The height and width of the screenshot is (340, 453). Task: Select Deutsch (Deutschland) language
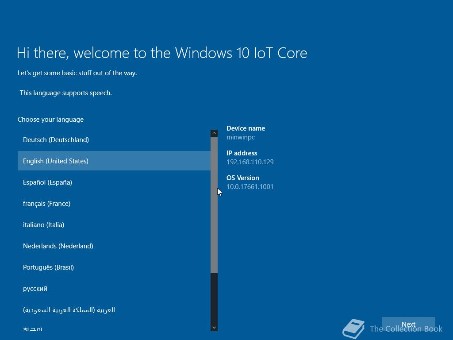[114, 139]
